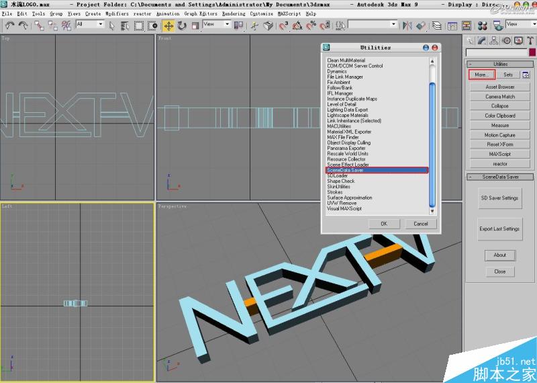Image resolution: width=537 pixels, height=383 pixels.
Task: Open the Render Scene teapot icon
Action: (498, 26)
